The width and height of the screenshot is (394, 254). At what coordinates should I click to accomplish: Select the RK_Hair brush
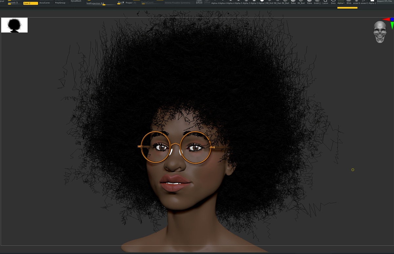[x=278, y=2]
